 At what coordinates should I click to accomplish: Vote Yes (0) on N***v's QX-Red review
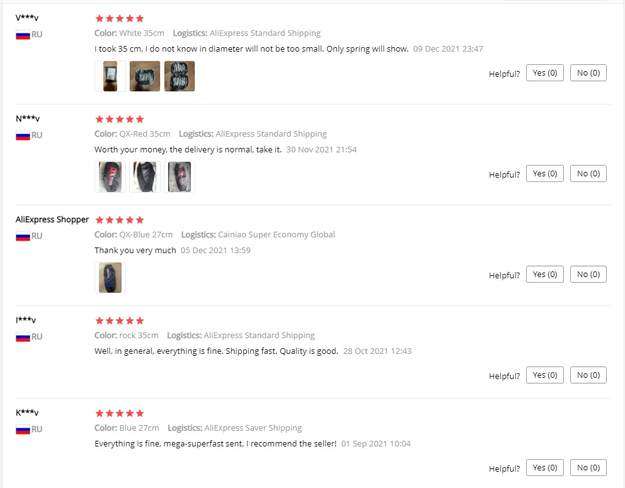tap(544, 174)
